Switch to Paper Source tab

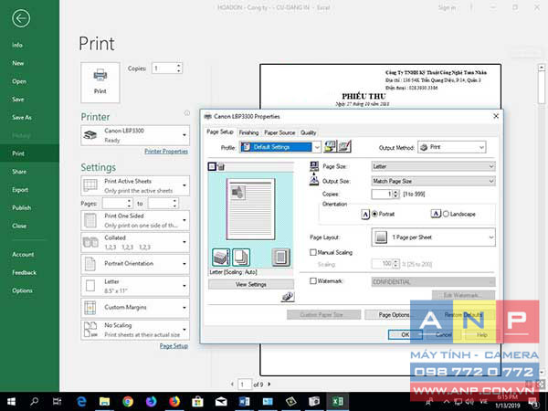pos(279,132)
